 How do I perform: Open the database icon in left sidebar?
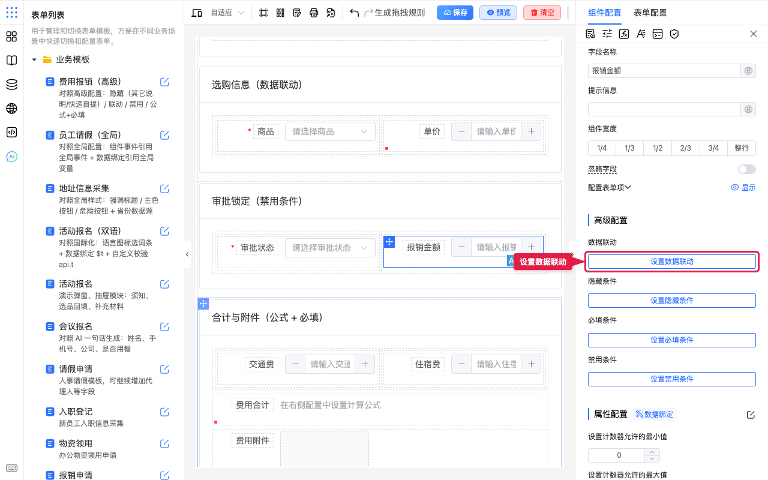[x=11, y=85]
